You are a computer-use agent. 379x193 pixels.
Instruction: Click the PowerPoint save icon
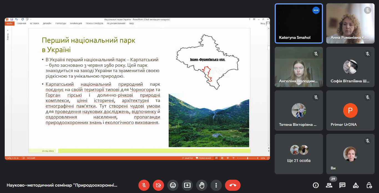tap(12, 19)
